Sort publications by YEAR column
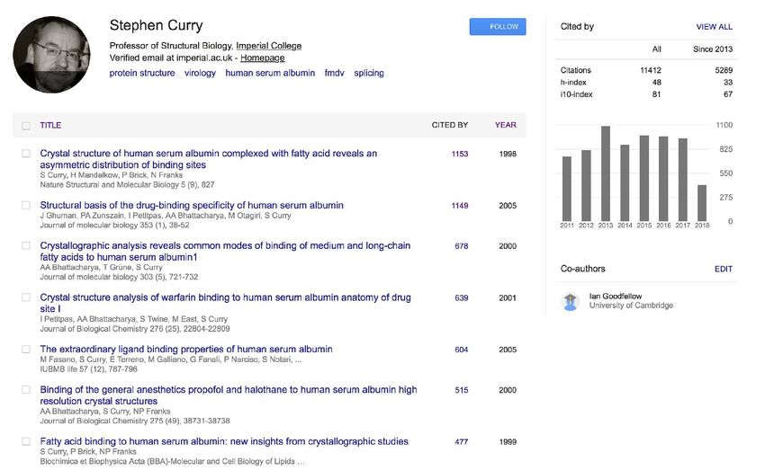 click(x=506, y=125)
